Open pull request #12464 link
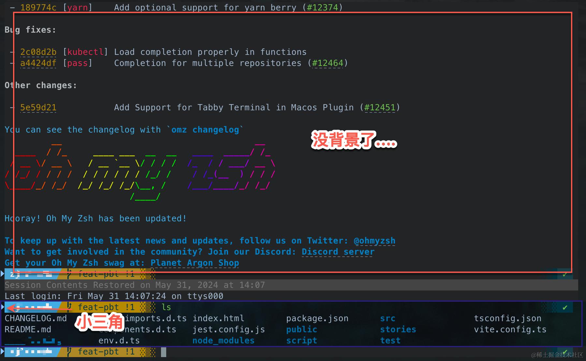 328,63
